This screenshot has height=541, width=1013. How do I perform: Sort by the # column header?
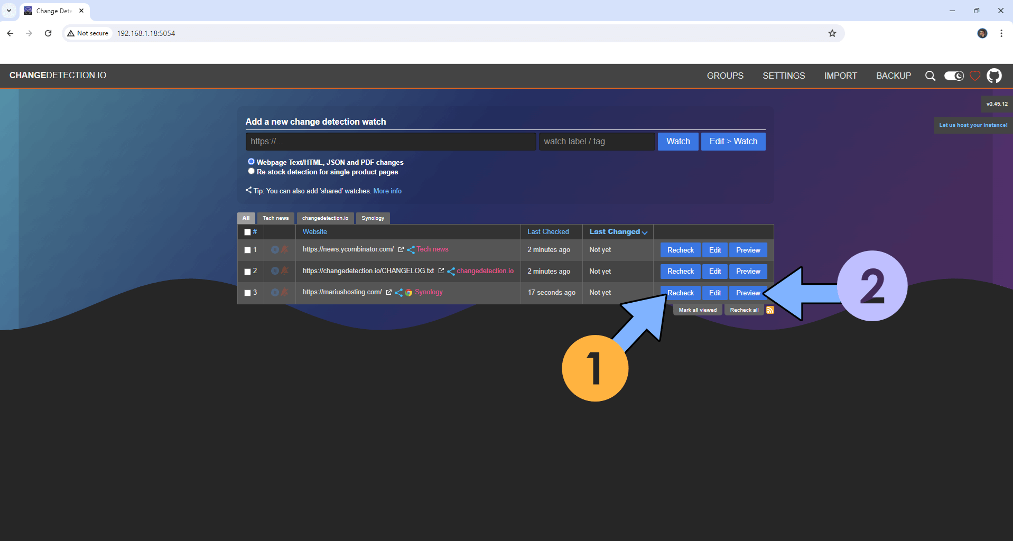255,232
